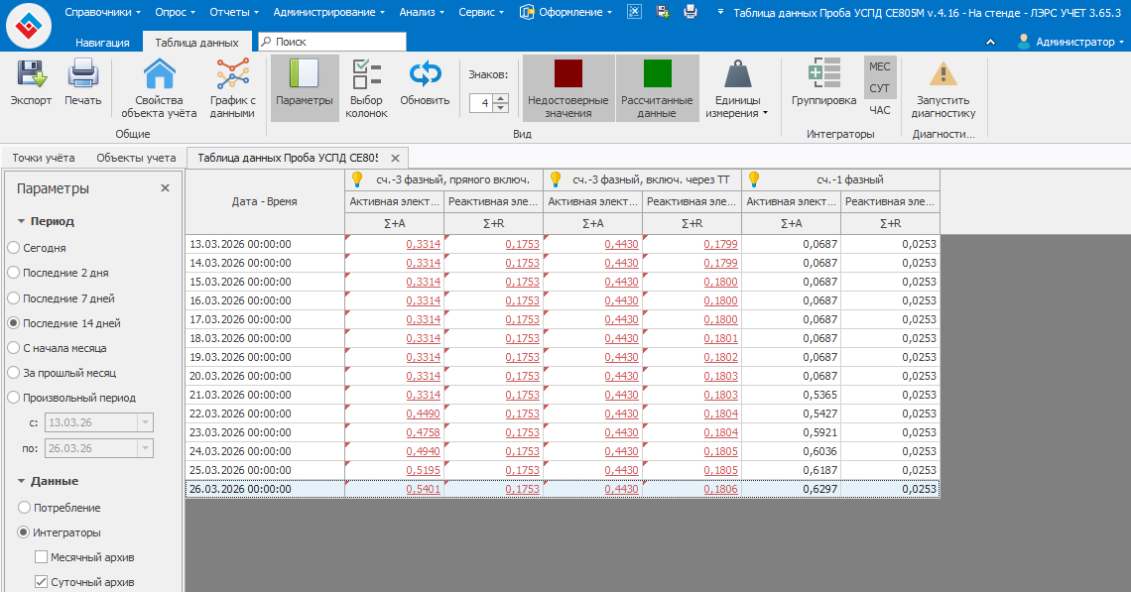Toggle Недостоверные значения red swatch
The height and width of the screenshot is (592, 1131).
tap(567, 75)
